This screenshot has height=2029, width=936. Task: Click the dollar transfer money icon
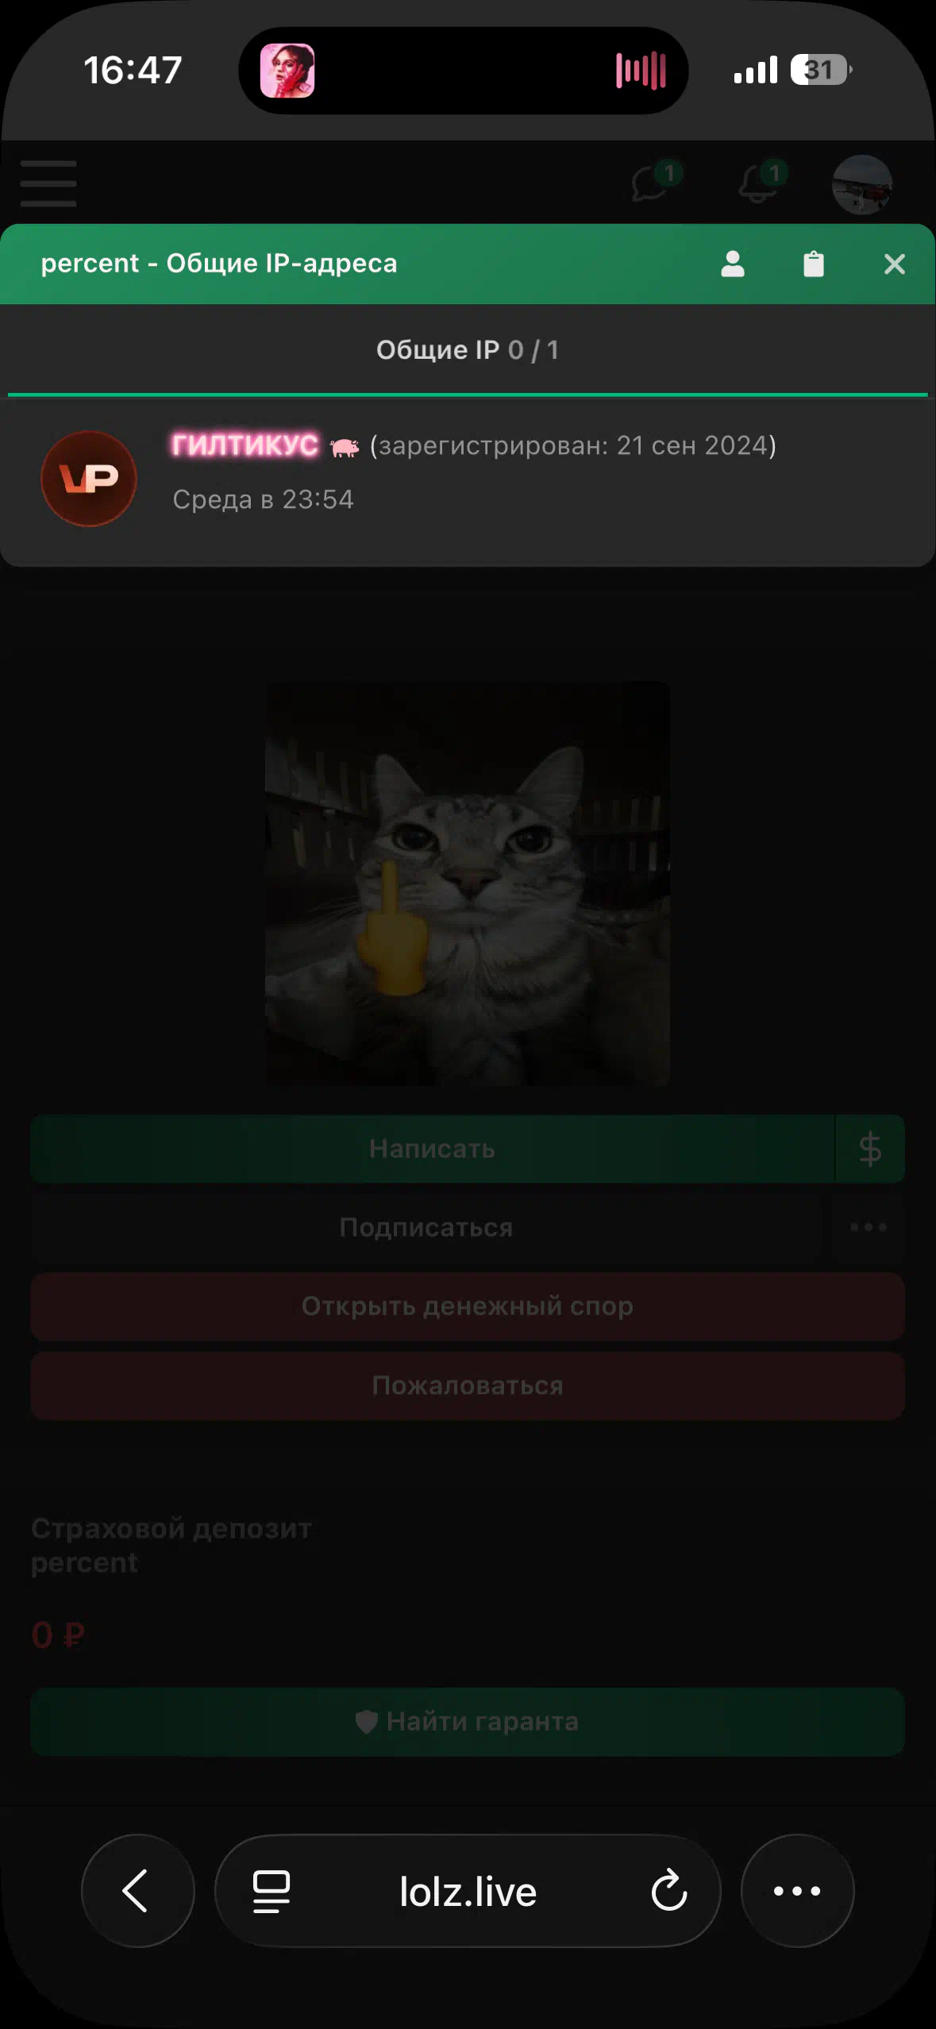[870, 1149]
